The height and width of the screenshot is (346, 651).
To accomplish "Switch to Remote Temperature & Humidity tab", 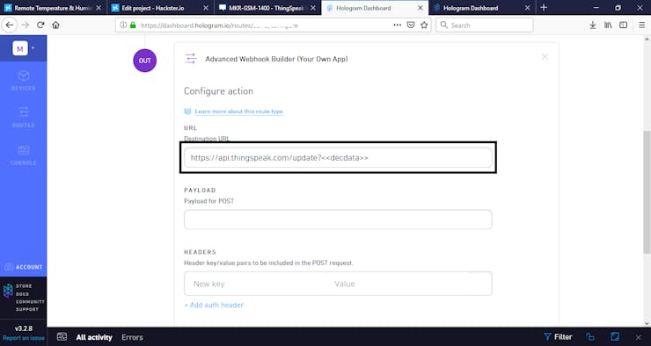I will tap(52, 7).
